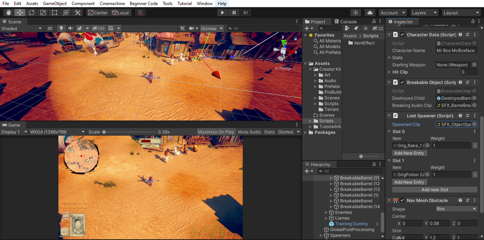Lock the Project panel

(x=374, y=22)
